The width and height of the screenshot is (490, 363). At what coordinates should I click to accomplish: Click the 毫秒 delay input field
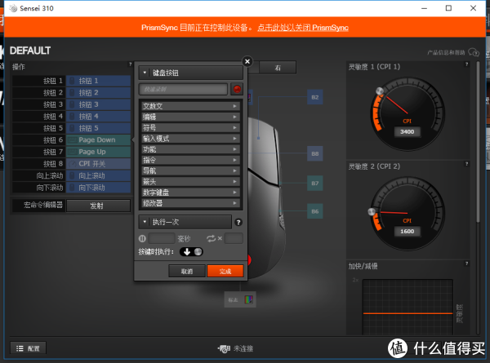click(x=162, y=239)
